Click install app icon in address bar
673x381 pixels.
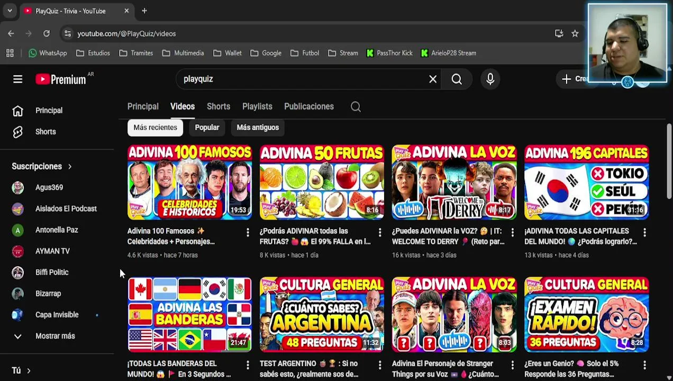559,33
